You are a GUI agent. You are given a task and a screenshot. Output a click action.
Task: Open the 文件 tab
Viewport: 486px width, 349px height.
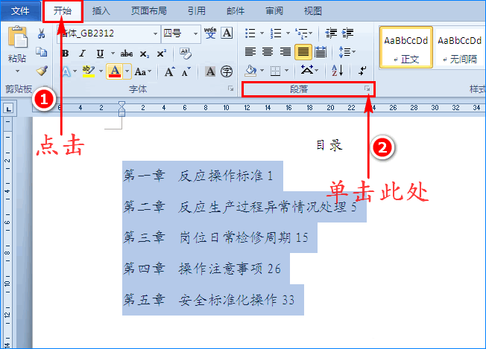20,11
